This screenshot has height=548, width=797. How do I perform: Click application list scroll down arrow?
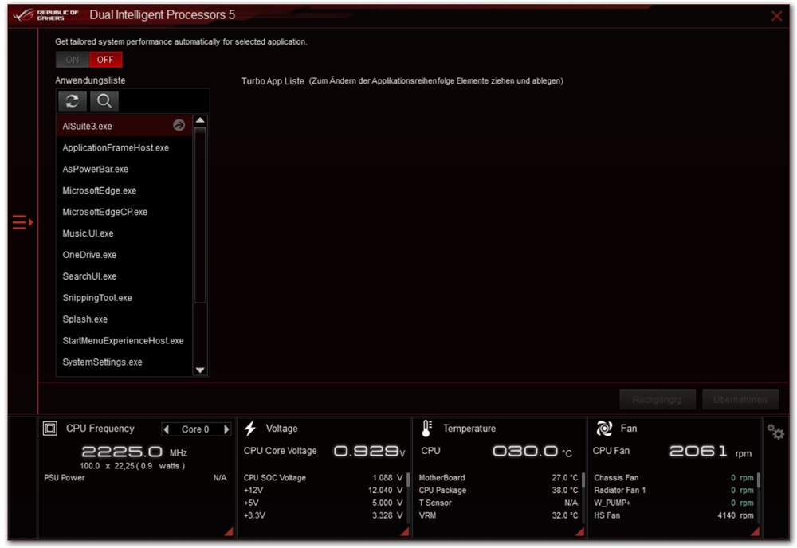coord(200,370)
